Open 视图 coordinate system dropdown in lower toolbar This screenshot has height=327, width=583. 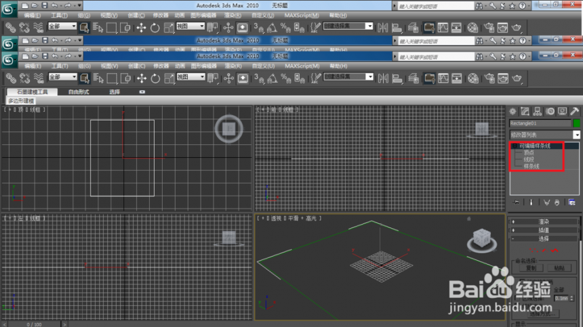tap(190, 77)
